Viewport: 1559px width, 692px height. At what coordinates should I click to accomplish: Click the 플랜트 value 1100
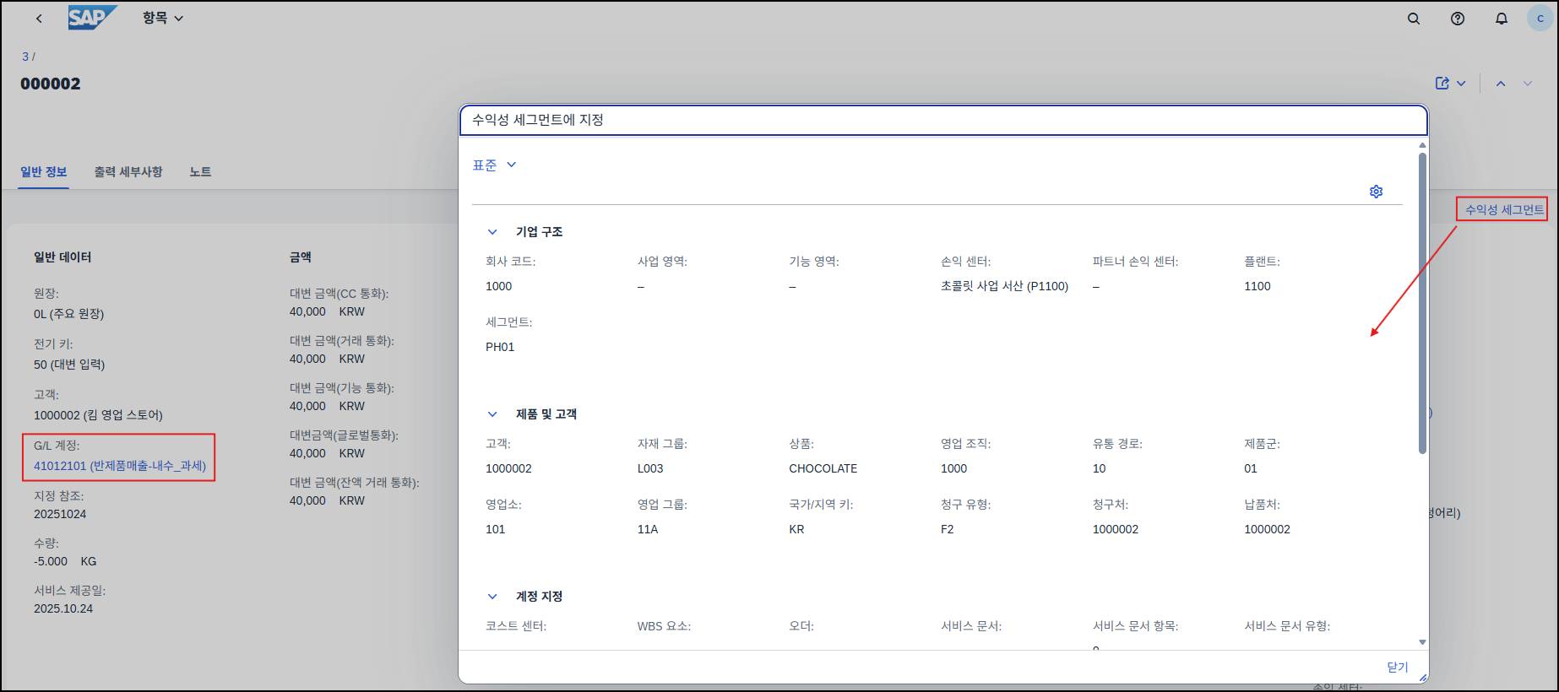point(1258,286)
